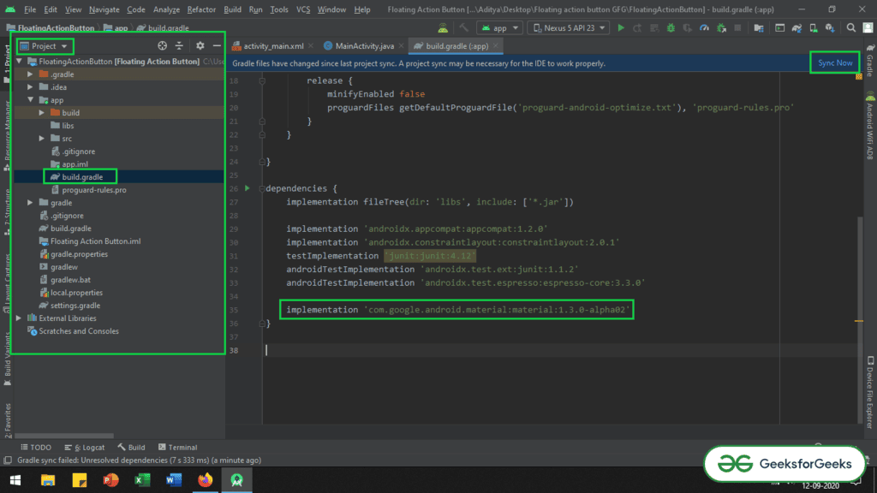Open the Nexus 5 API 23 device dropdown

(570, 27)
